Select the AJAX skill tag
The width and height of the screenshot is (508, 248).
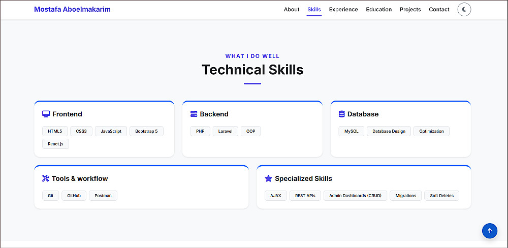click(276, 196)
